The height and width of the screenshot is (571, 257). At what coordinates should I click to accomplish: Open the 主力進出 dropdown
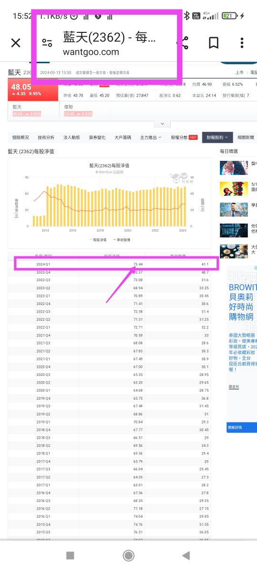pyautogui.click(x=151, y=138)
